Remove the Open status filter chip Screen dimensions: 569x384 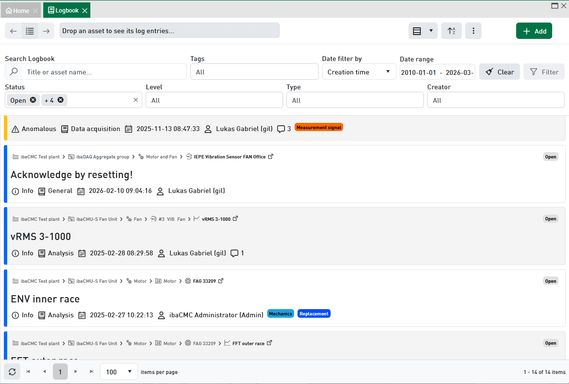click(33, 100)
